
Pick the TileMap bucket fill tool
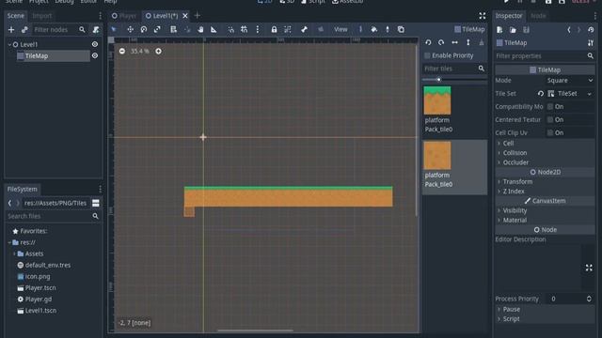[x=374, y=29]
